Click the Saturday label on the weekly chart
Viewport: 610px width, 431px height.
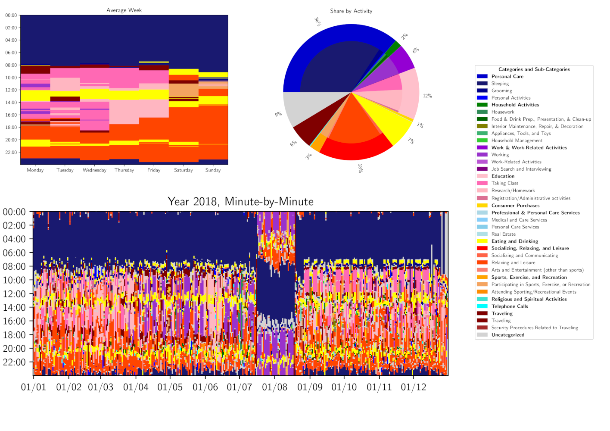184,170
